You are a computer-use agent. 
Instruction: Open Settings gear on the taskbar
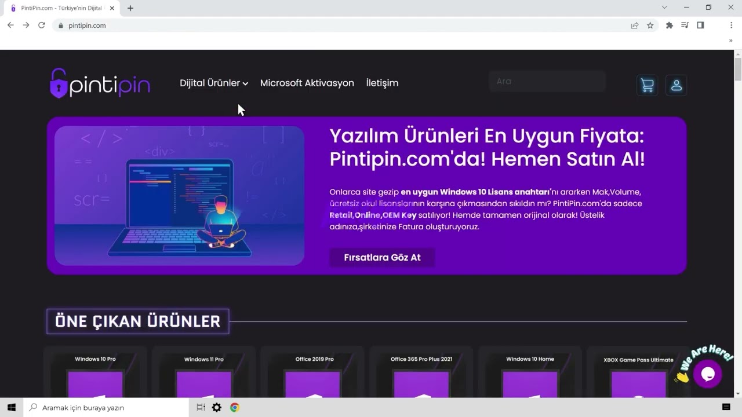[217, 407]
